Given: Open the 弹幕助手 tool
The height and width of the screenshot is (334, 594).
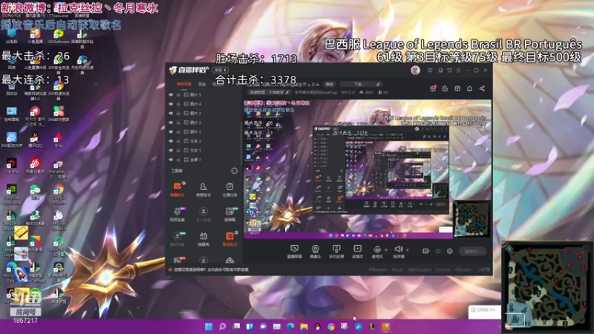Looking at the screenshot, I should 177,189.
